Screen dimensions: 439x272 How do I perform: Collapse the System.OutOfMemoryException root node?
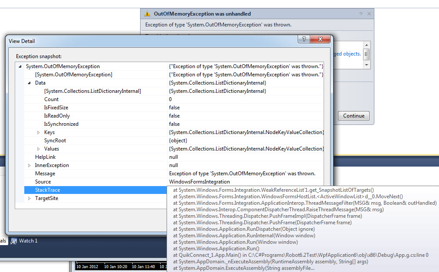click(20, 67)
